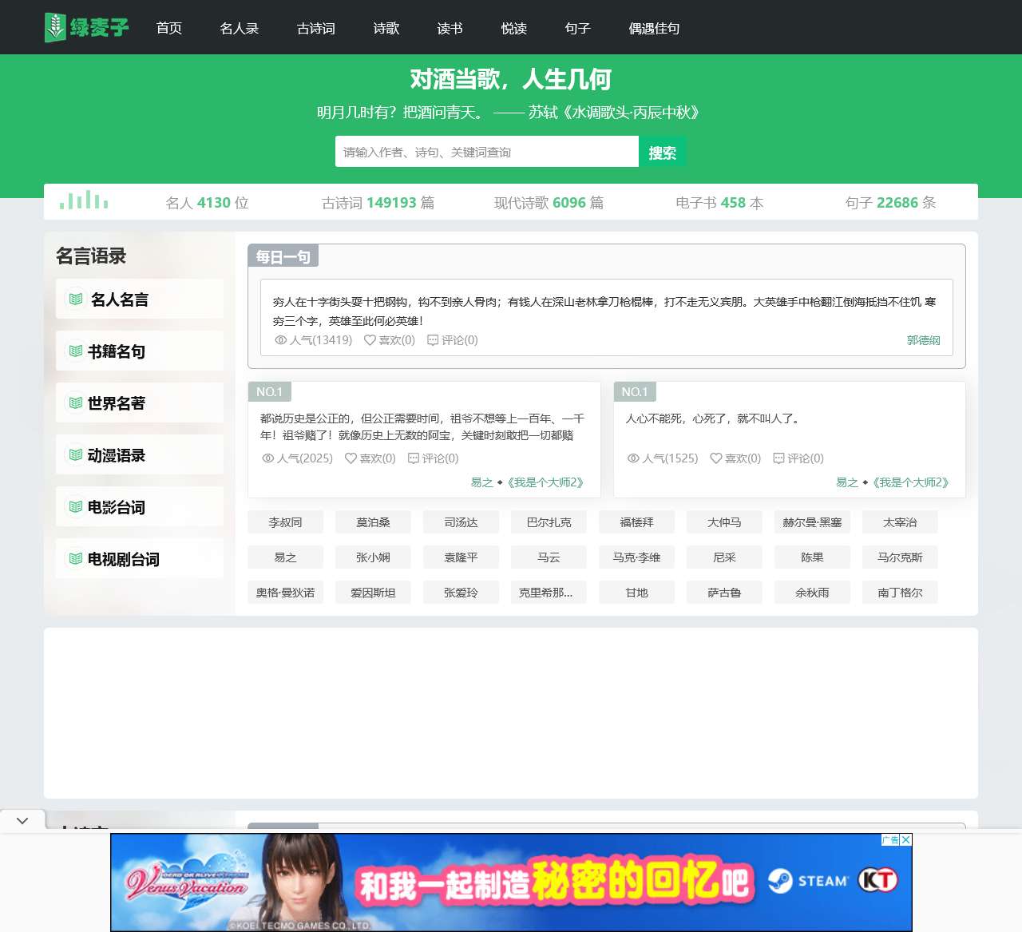Select the 福楼拜 author tag
This screenshot has width=1022, height=932.
[x=636, y=522]
